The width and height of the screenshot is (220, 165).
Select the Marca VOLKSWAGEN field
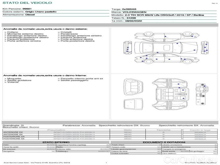tap(129, 12)
